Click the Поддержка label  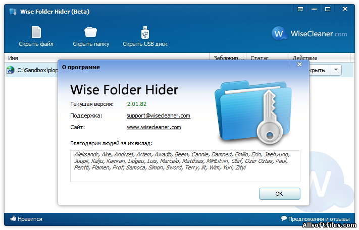click(x=86, y=116)
